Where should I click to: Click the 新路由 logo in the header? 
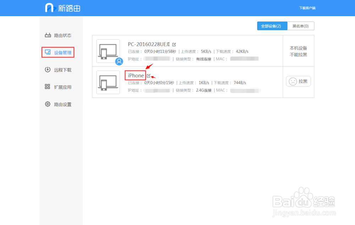(62, 7)
